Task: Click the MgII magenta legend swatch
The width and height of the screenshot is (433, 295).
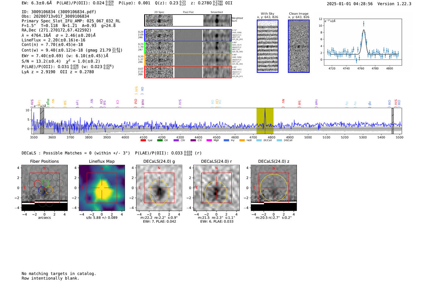Action: click(209, 140)
